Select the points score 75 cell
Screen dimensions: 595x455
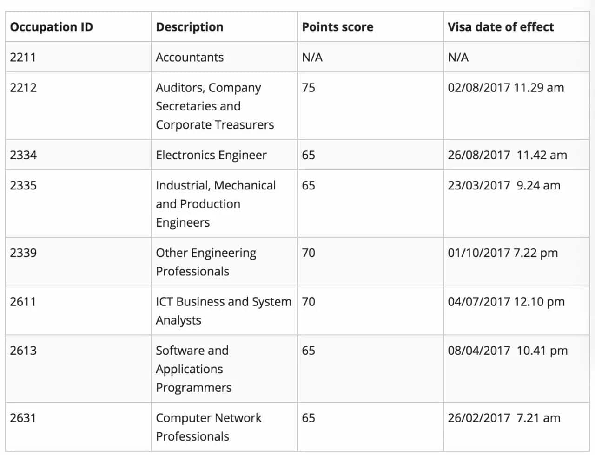click(x=370, y=106)
